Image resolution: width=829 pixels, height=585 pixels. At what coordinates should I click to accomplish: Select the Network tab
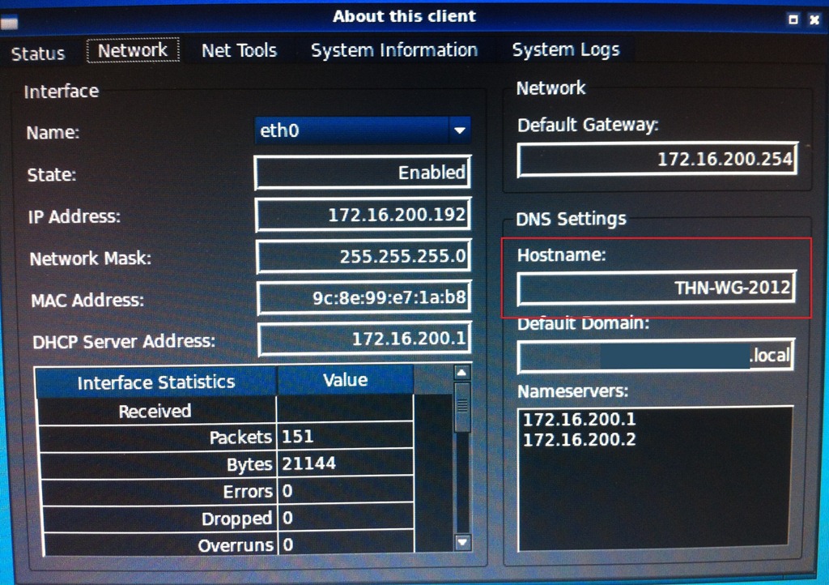(133, 50)
